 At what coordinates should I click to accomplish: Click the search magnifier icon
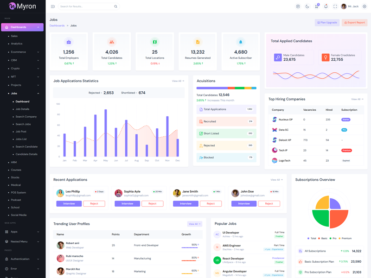tap(116, 6)
